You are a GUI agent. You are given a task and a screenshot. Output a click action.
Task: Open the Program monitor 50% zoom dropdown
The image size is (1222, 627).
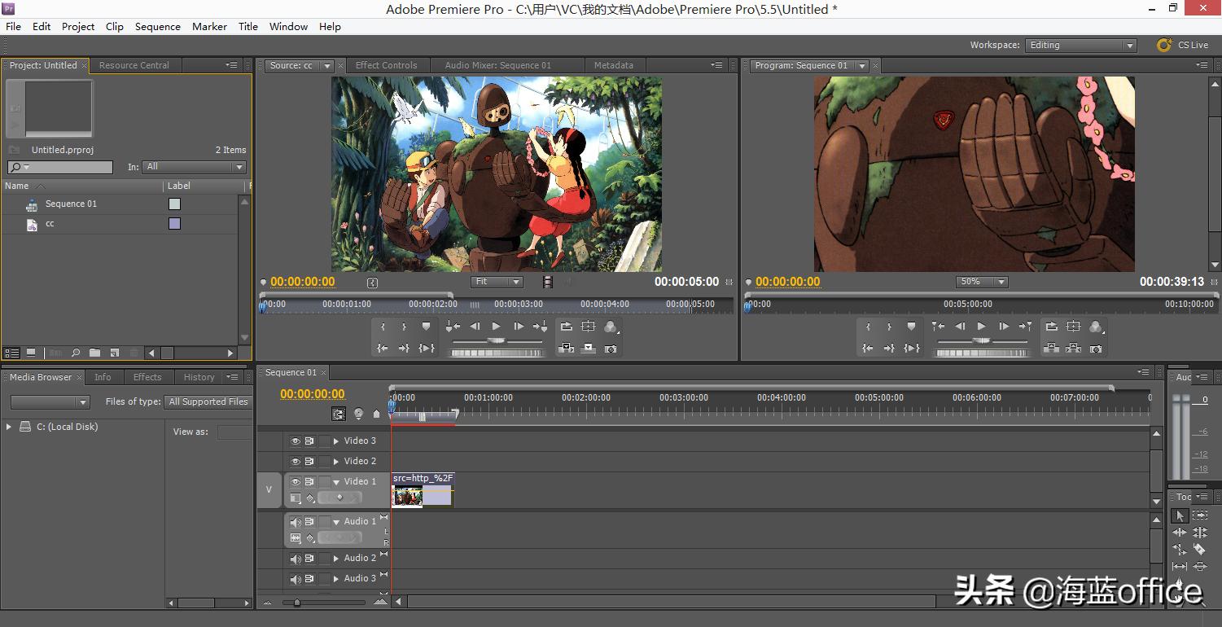(981, 282)
